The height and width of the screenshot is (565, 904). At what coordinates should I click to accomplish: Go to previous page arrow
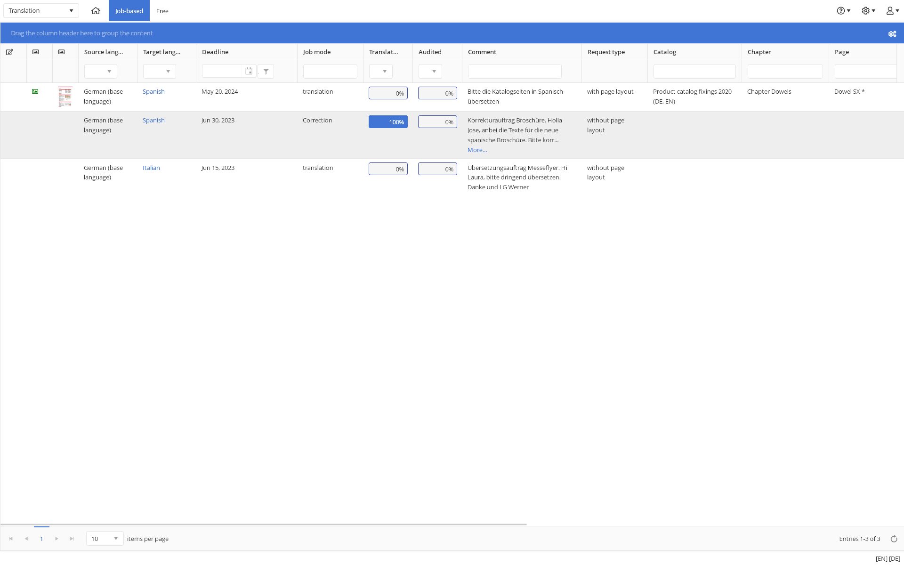tap(26, 539)
